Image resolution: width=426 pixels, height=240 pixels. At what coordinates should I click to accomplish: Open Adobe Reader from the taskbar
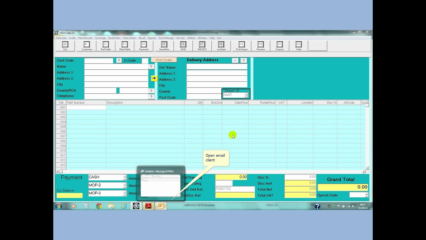[x=148, y=206]
